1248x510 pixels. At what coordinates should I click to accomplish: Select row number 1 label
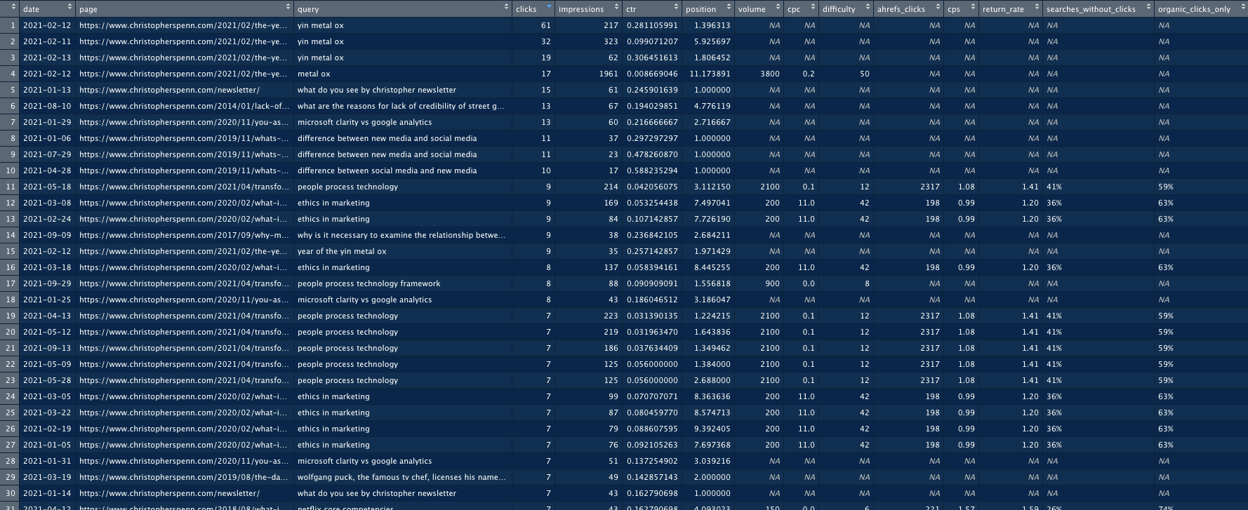point(13,25)
